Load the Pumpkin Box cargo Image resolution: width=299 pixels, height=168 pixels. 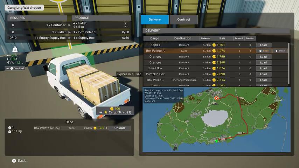263,74
